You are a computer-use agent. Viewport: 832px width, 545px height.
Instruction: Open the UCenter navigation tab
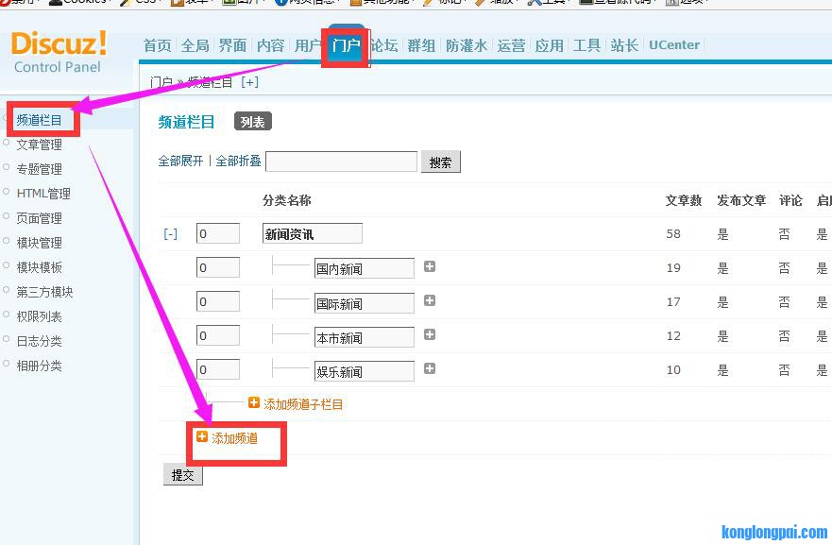[x=674, y=45]
